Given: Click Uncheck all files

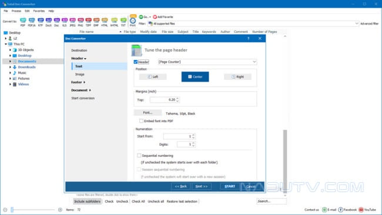Looking at the screenshot, I should [x=156, y=201].
